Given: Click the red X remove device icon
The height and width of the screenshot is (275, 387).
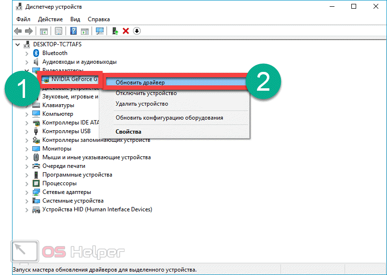Looking at the screenshot, I should 126,31.
